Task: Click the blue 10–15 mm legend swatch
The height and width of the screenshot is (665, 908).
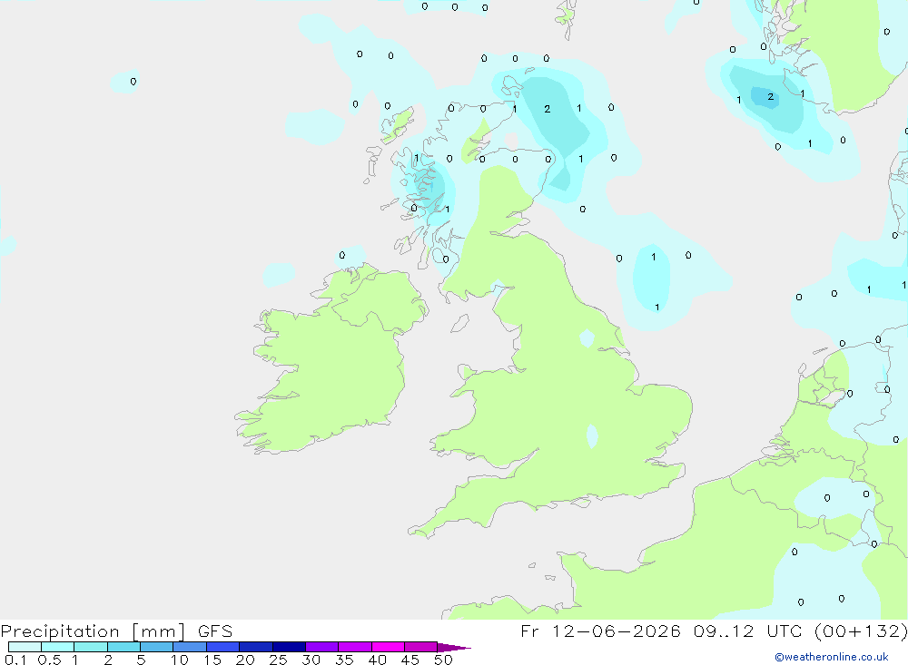Action: point(190,647)
